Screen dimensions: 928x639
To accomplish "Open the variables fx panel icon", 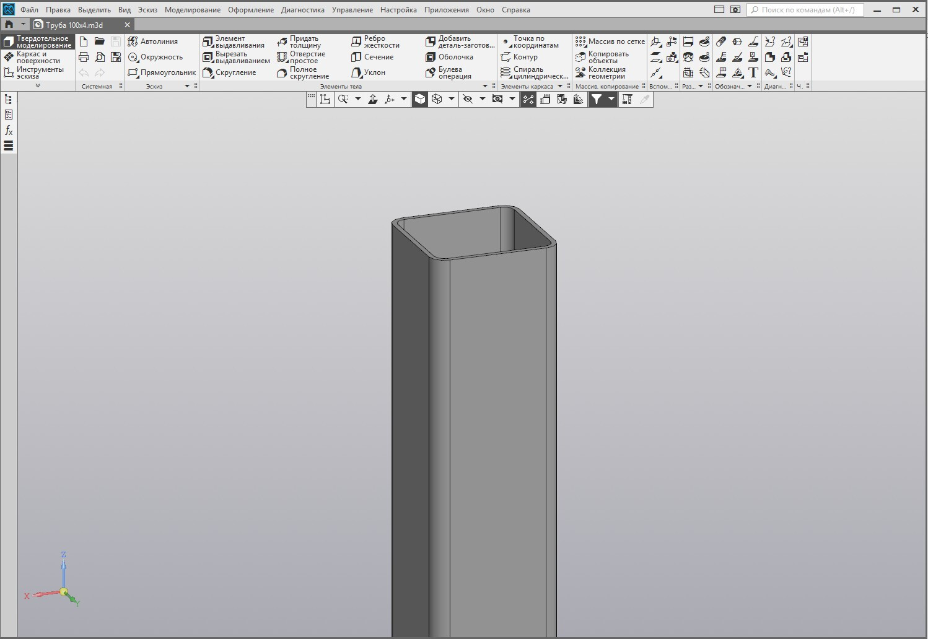I will coord(9,130).
